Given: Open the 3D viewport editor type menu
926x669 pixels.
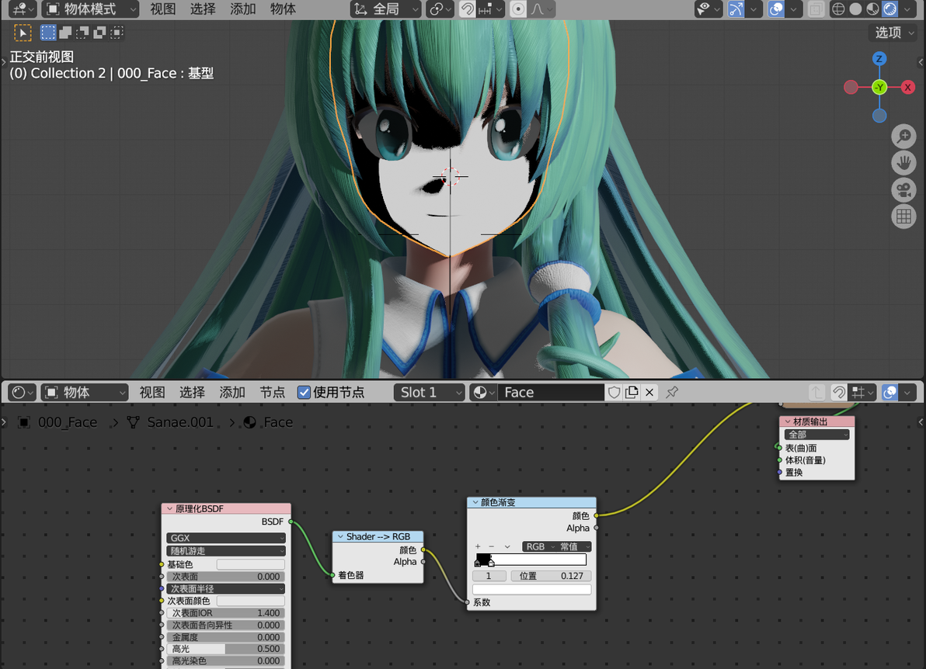Looking at the screenshot, I should [23, 9].
